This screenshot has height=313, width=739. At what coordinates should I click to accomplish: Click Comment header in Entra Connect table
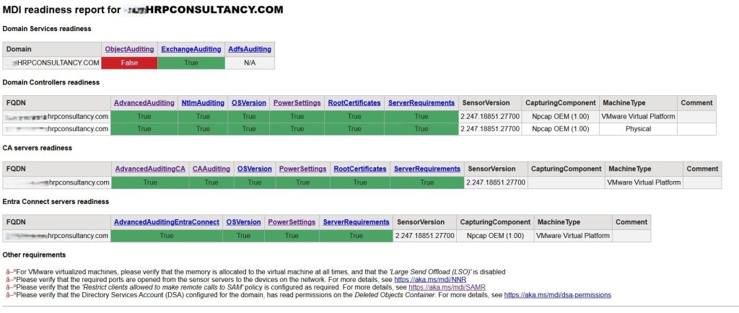click(x=631, y=221)
